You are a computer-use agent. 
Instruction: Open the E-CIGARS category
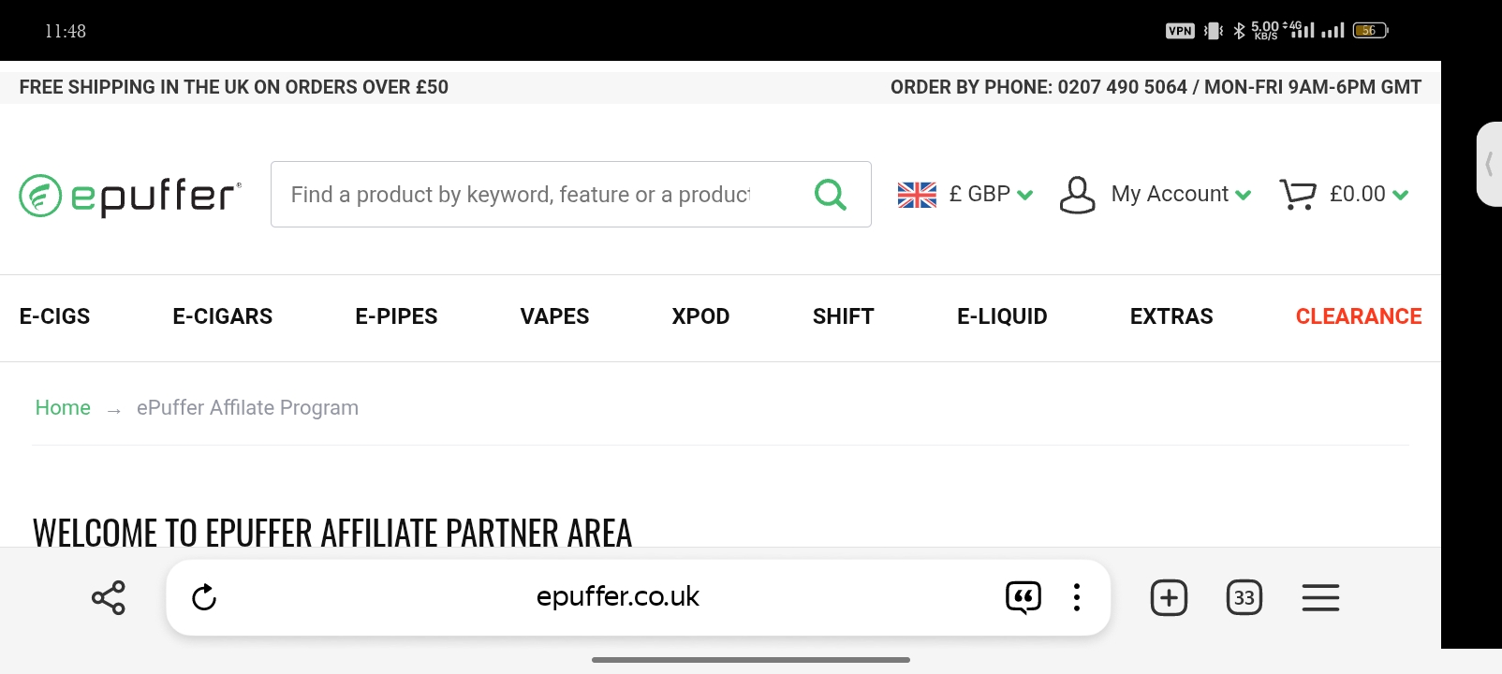click(223, 316)
